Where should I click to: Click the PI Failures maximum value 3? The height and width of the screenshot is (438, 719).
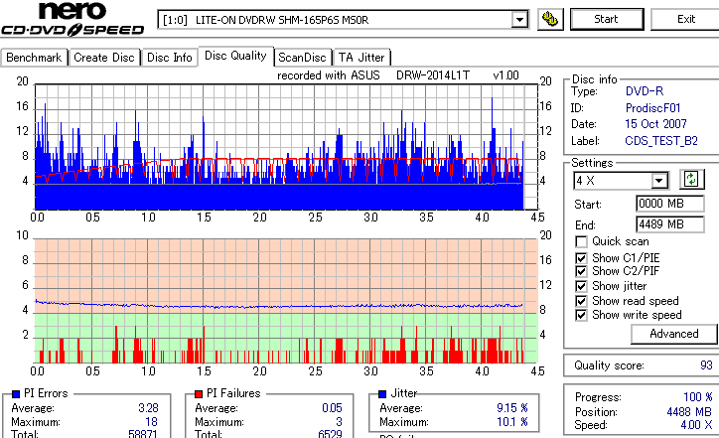(x=339, y=422)
